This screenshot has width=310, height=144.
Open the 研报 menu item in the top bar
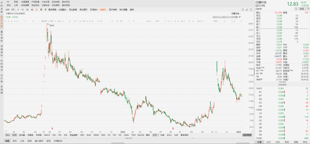(16, 2)
